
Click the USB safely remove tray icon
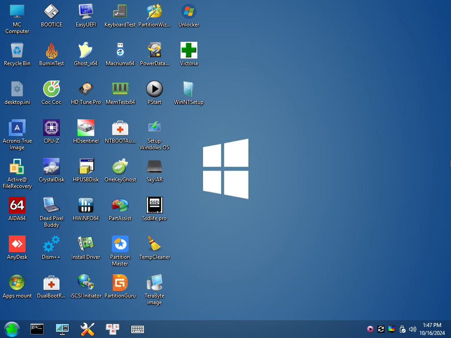(x=403, y=329)
